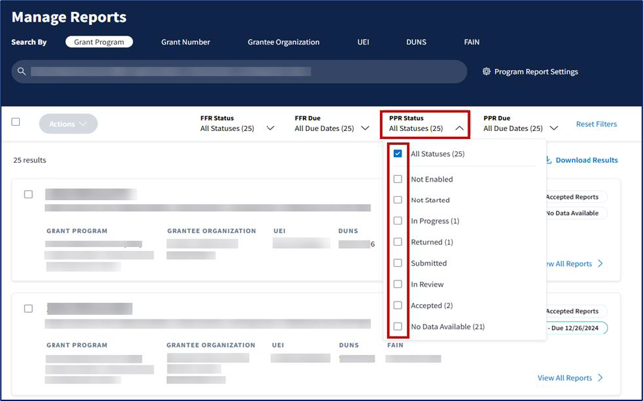
Task: Click the Reset Filters link
Action: tap(596, 124)
